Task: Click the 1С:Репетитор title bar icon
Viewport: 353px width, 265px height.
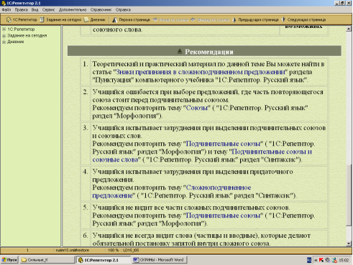Action: (x=4, y=3)
